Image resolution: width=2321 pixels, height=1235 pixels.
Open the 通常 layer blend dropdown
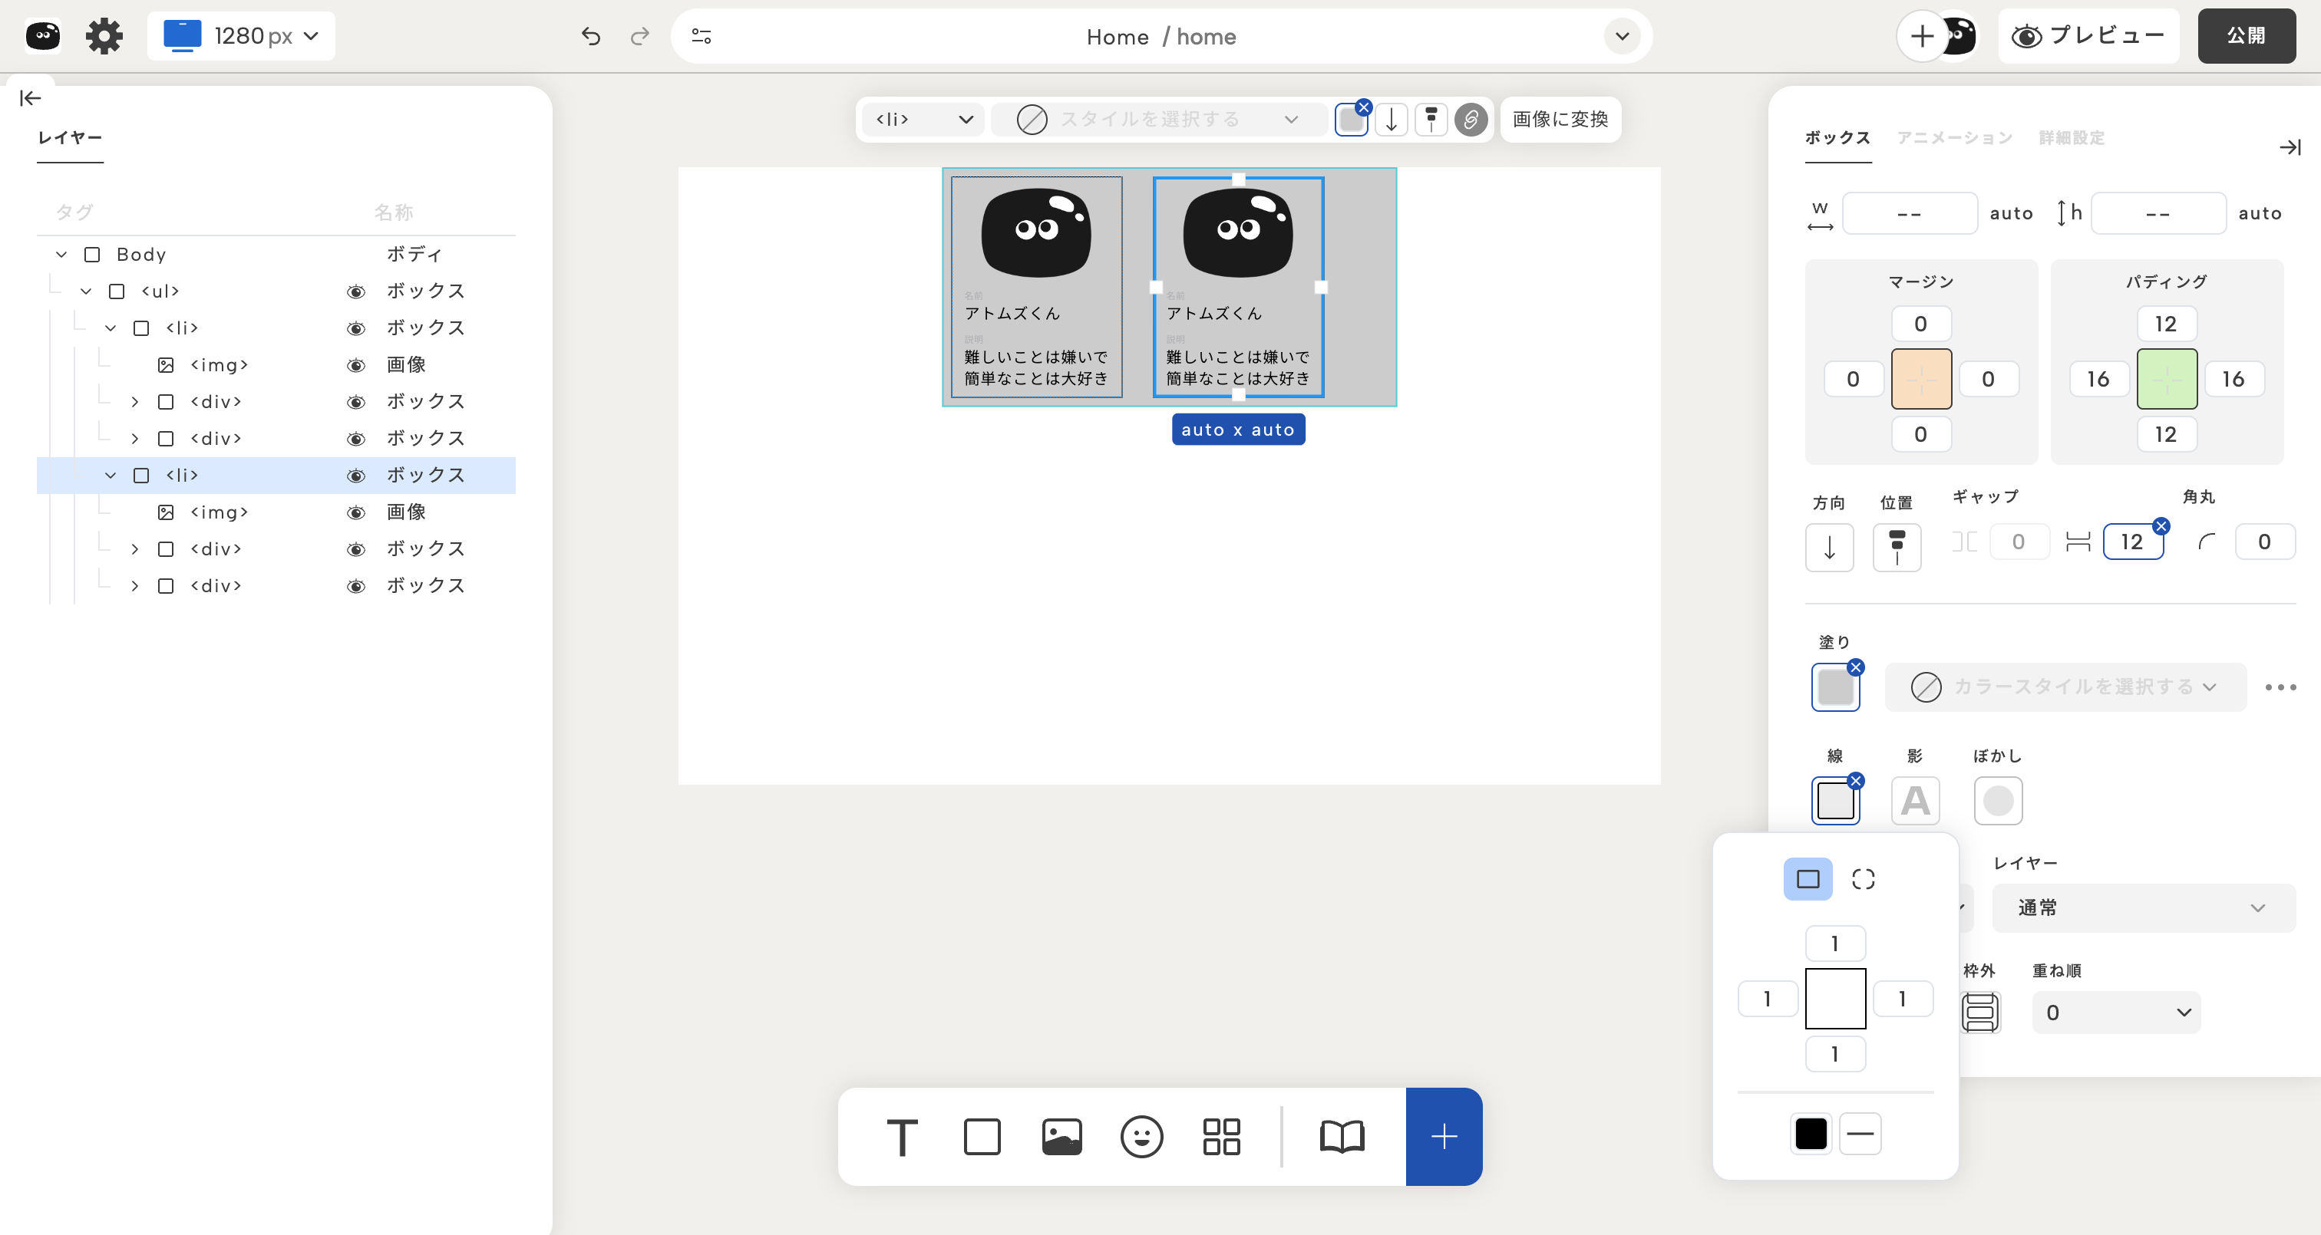2143,908
